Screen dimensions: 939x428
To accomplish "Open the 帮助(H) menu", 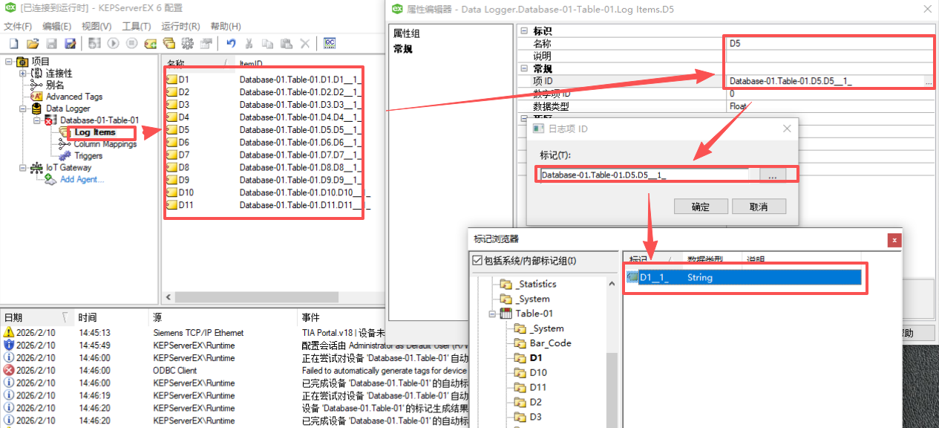I will point(225,26).
